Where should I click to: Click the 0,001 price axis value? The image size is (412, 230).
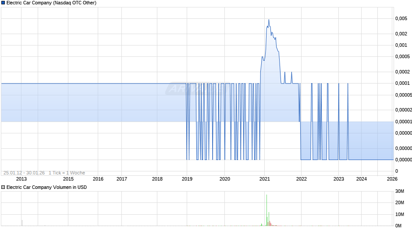coord(401,45)
